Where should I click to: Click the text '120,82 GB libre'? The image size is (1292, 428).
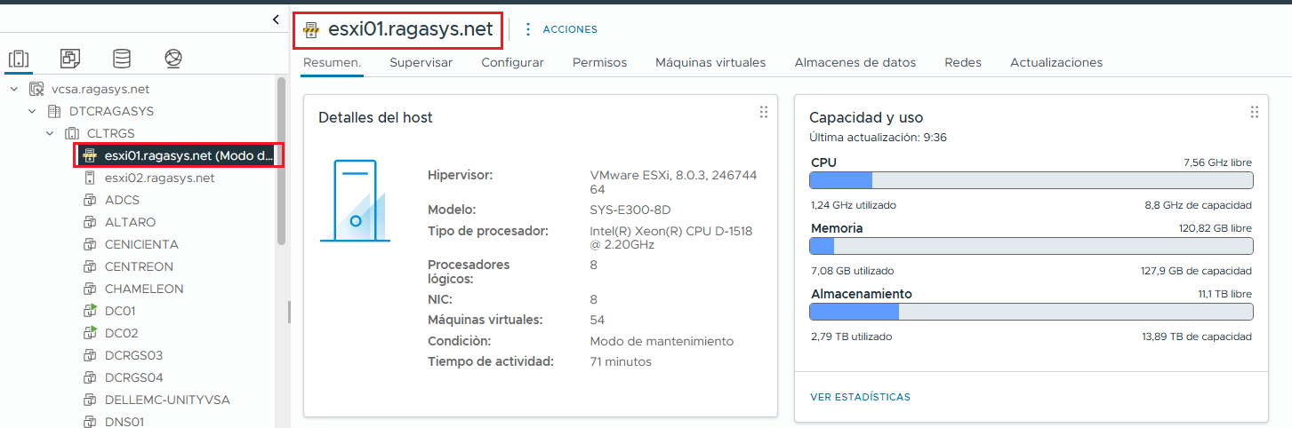point(1216,229)
